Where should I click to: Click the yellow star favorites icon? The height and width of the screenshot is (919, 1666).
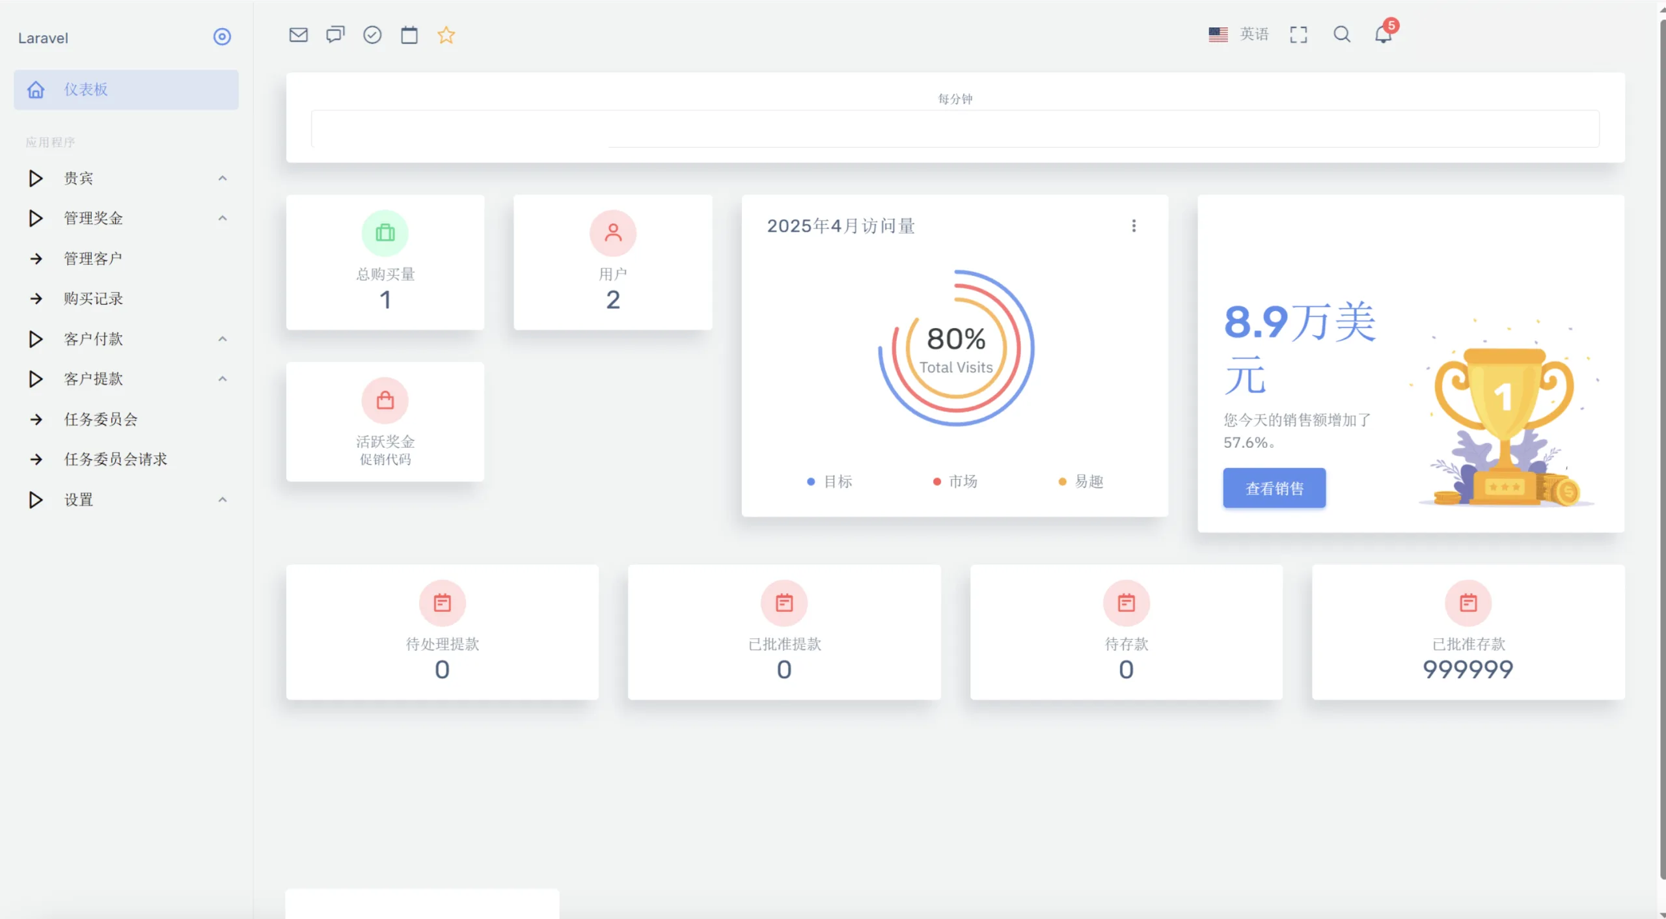[x=446, y=35]
